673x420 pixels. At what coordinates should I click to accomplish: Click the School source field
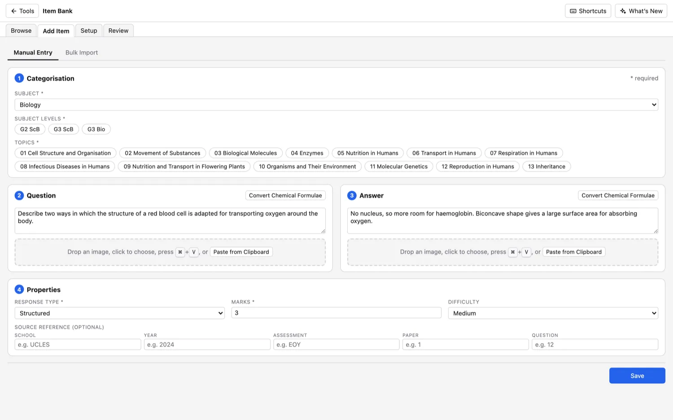pos(78,344)
